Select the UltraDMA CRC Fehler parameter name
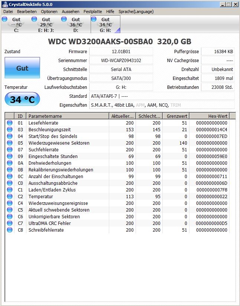This screenshot has width=240, height=306. click(49, 223)
